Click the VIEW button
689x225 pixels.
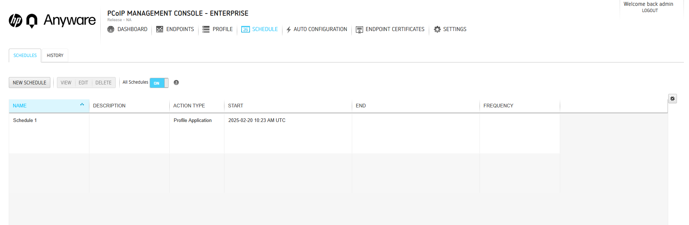tap(66, 83)
